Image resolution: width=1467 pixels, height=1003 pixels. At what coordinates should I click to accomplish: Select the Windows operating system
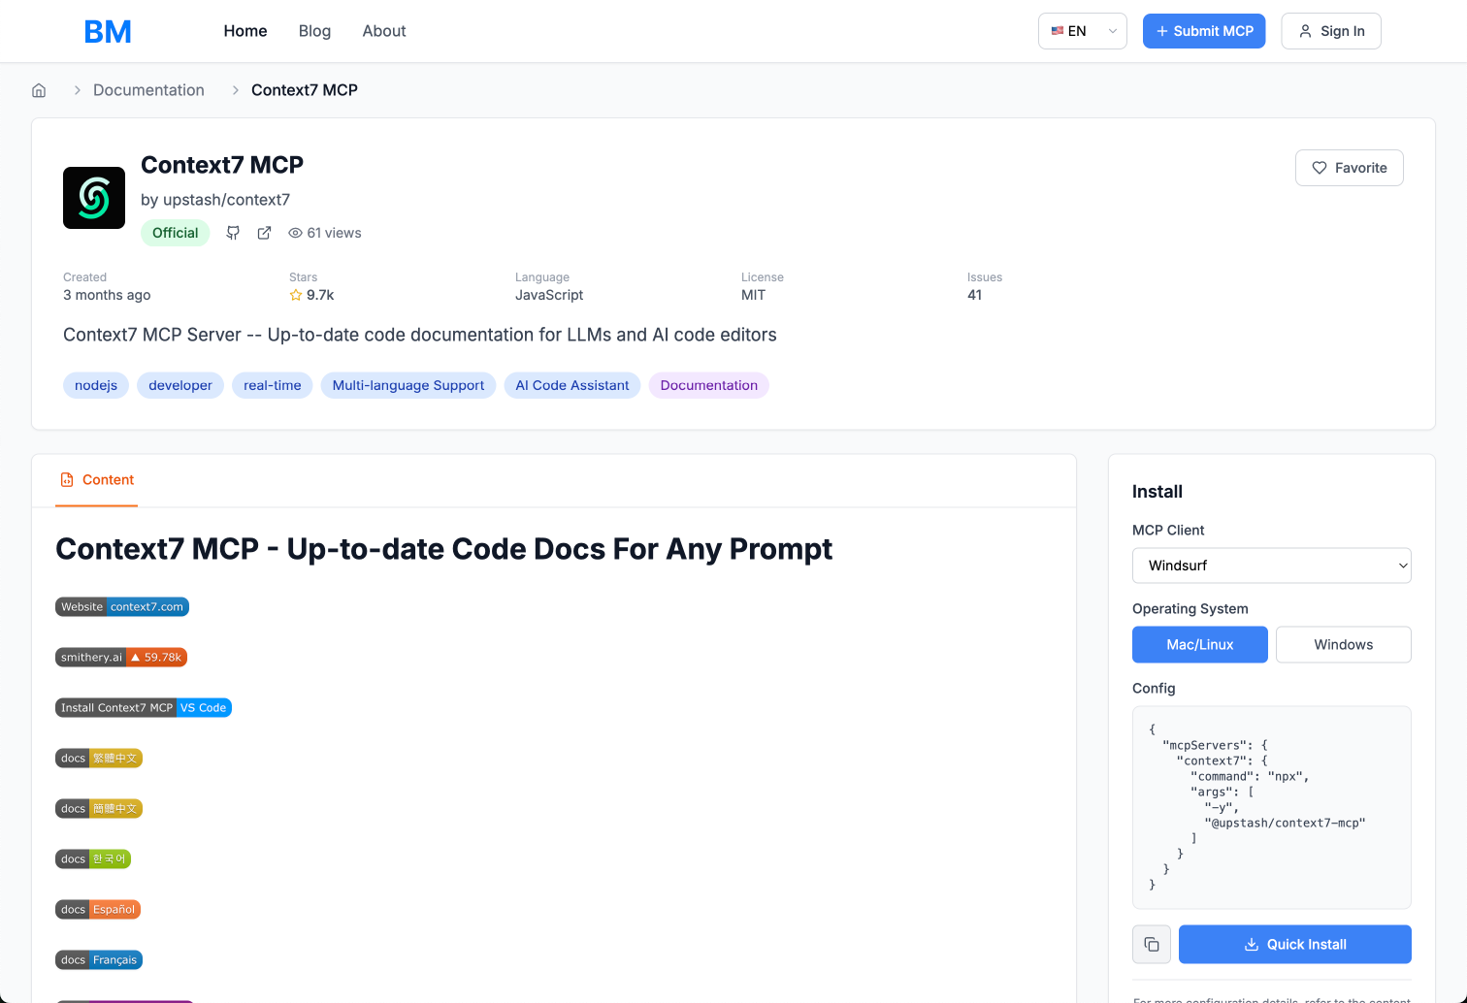[x=1344, y=644]
